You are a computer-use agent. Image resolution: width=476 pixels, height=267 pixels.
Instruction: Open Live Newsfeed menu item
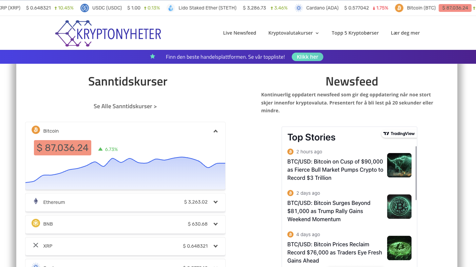pyautogui.click(x=240, y=33)
